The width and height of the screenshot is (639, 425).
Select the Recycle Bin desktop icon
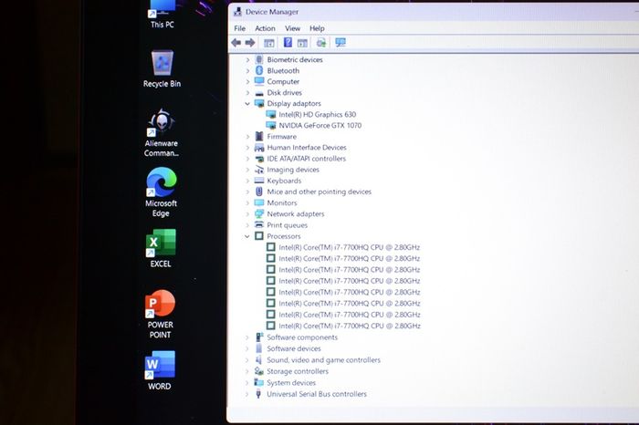pos(162,68)
